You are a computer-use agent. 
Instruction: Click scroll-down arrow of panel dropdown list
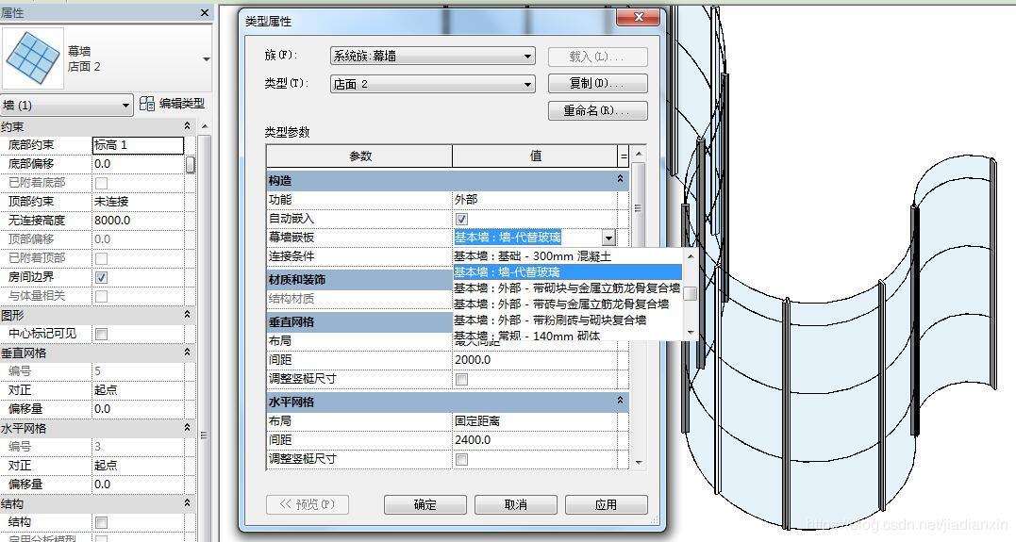click(x=691, y=333)
